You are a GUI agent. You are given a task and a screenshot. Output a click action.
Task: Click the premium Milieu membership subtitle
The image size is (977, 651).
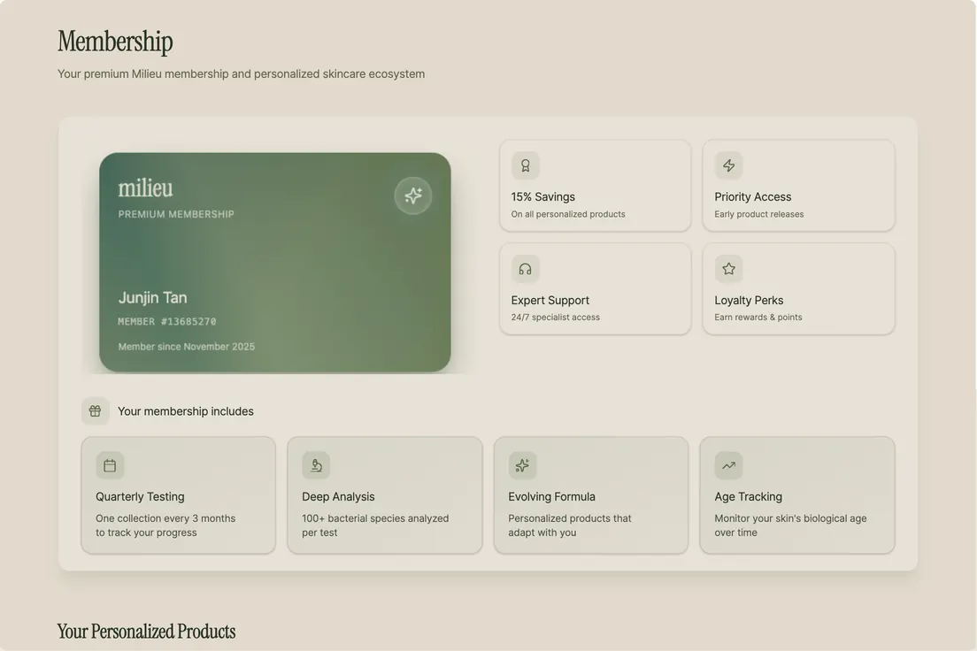(241, 74)
